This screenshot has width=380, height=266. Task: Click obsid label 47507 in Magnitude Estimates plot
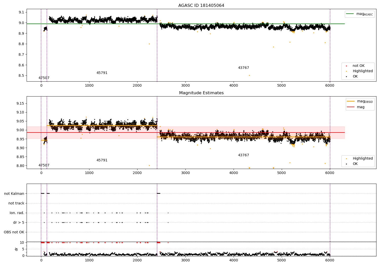pyautogui.click(x=44, y=165)
